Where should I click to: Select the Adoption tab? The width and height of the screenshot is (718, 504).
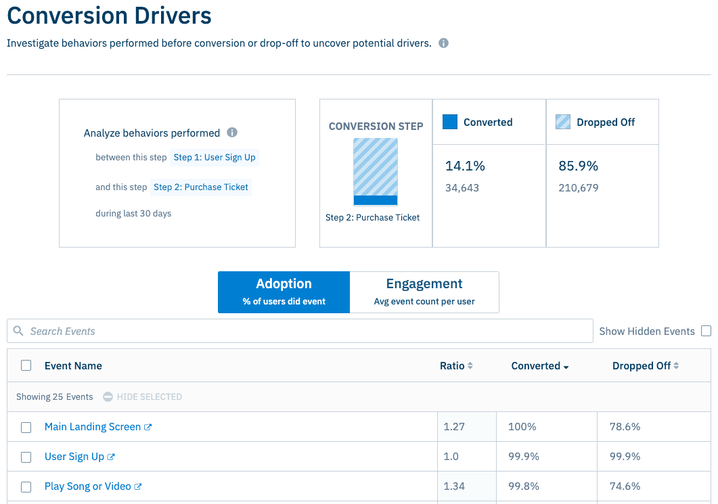pos(284,292)
